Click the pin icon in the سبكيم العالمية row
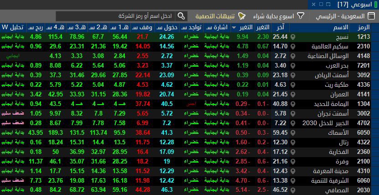The width and height of the screenshot is (379, 195). coord(293,47)
